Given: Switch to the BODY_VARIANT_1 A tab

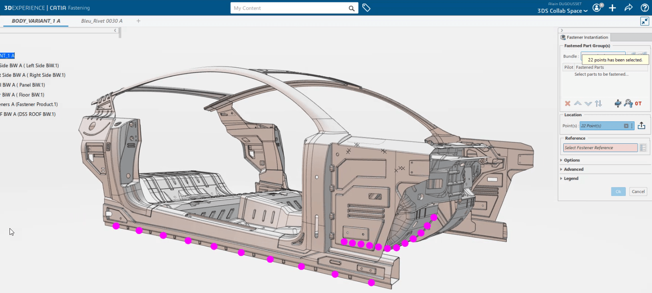Looking at the screenshot, I should (36, 21).
